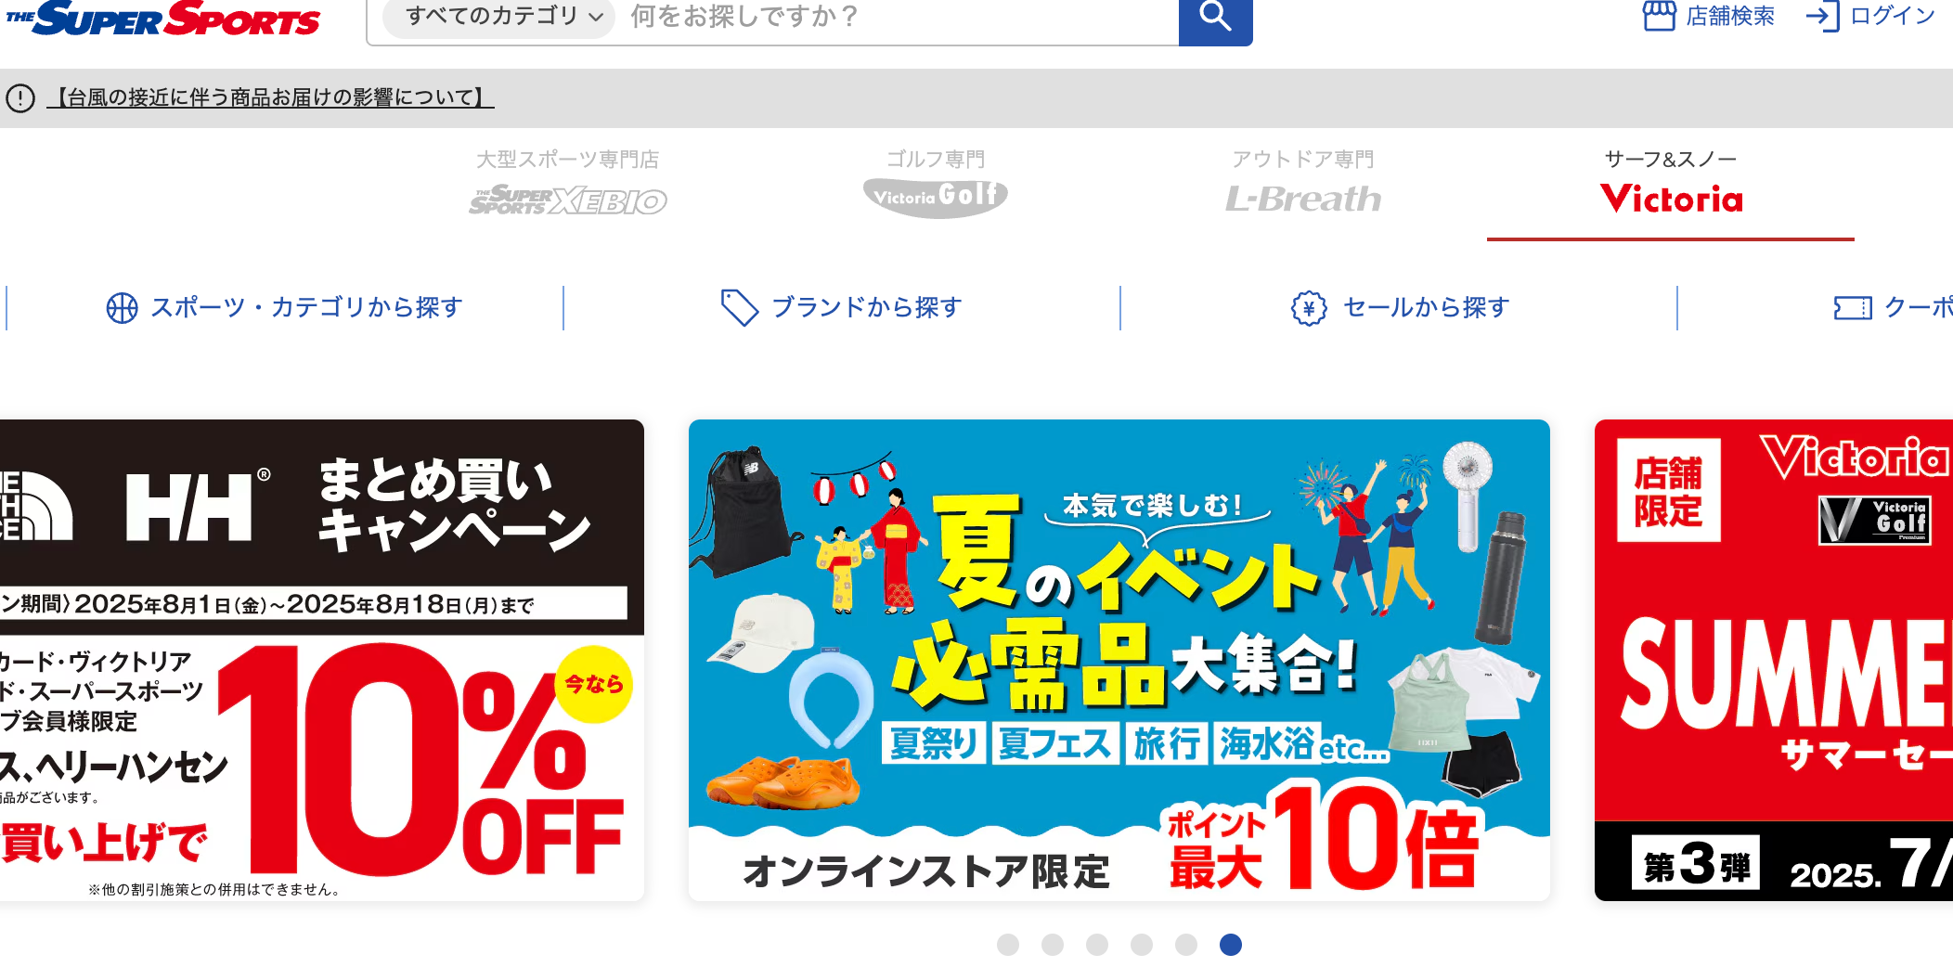Click the brand tag icon

(x=740, y=308)
